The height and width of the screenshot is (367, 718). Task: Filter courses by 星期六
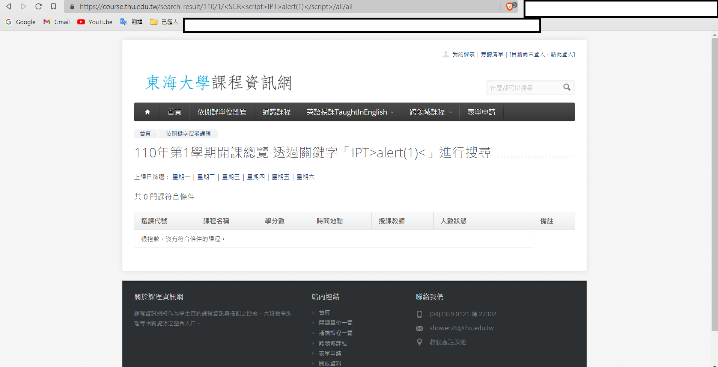point(306,177)
